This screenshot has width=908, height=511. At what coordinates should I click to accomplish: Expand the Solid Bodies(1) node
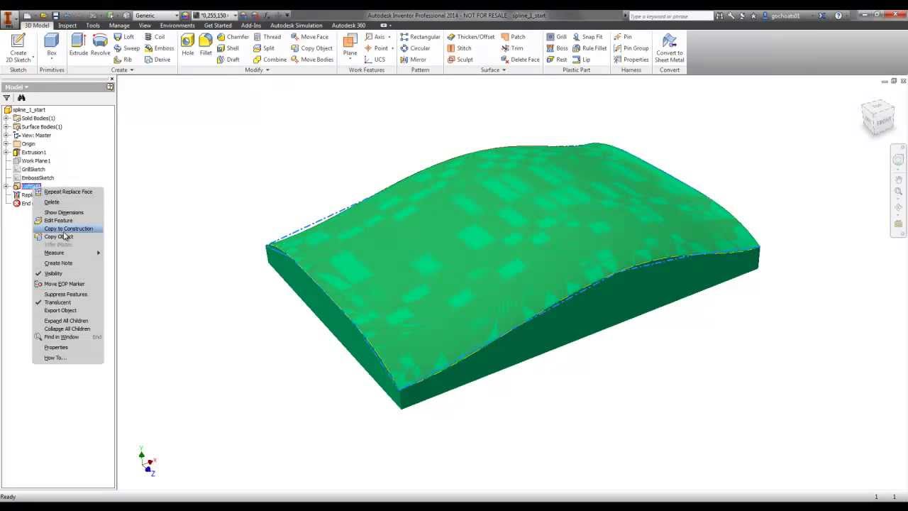(7, 119)
